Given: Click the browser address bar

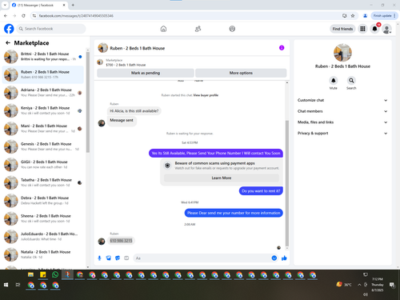Looking at the screenshot, I should point(186,16).
